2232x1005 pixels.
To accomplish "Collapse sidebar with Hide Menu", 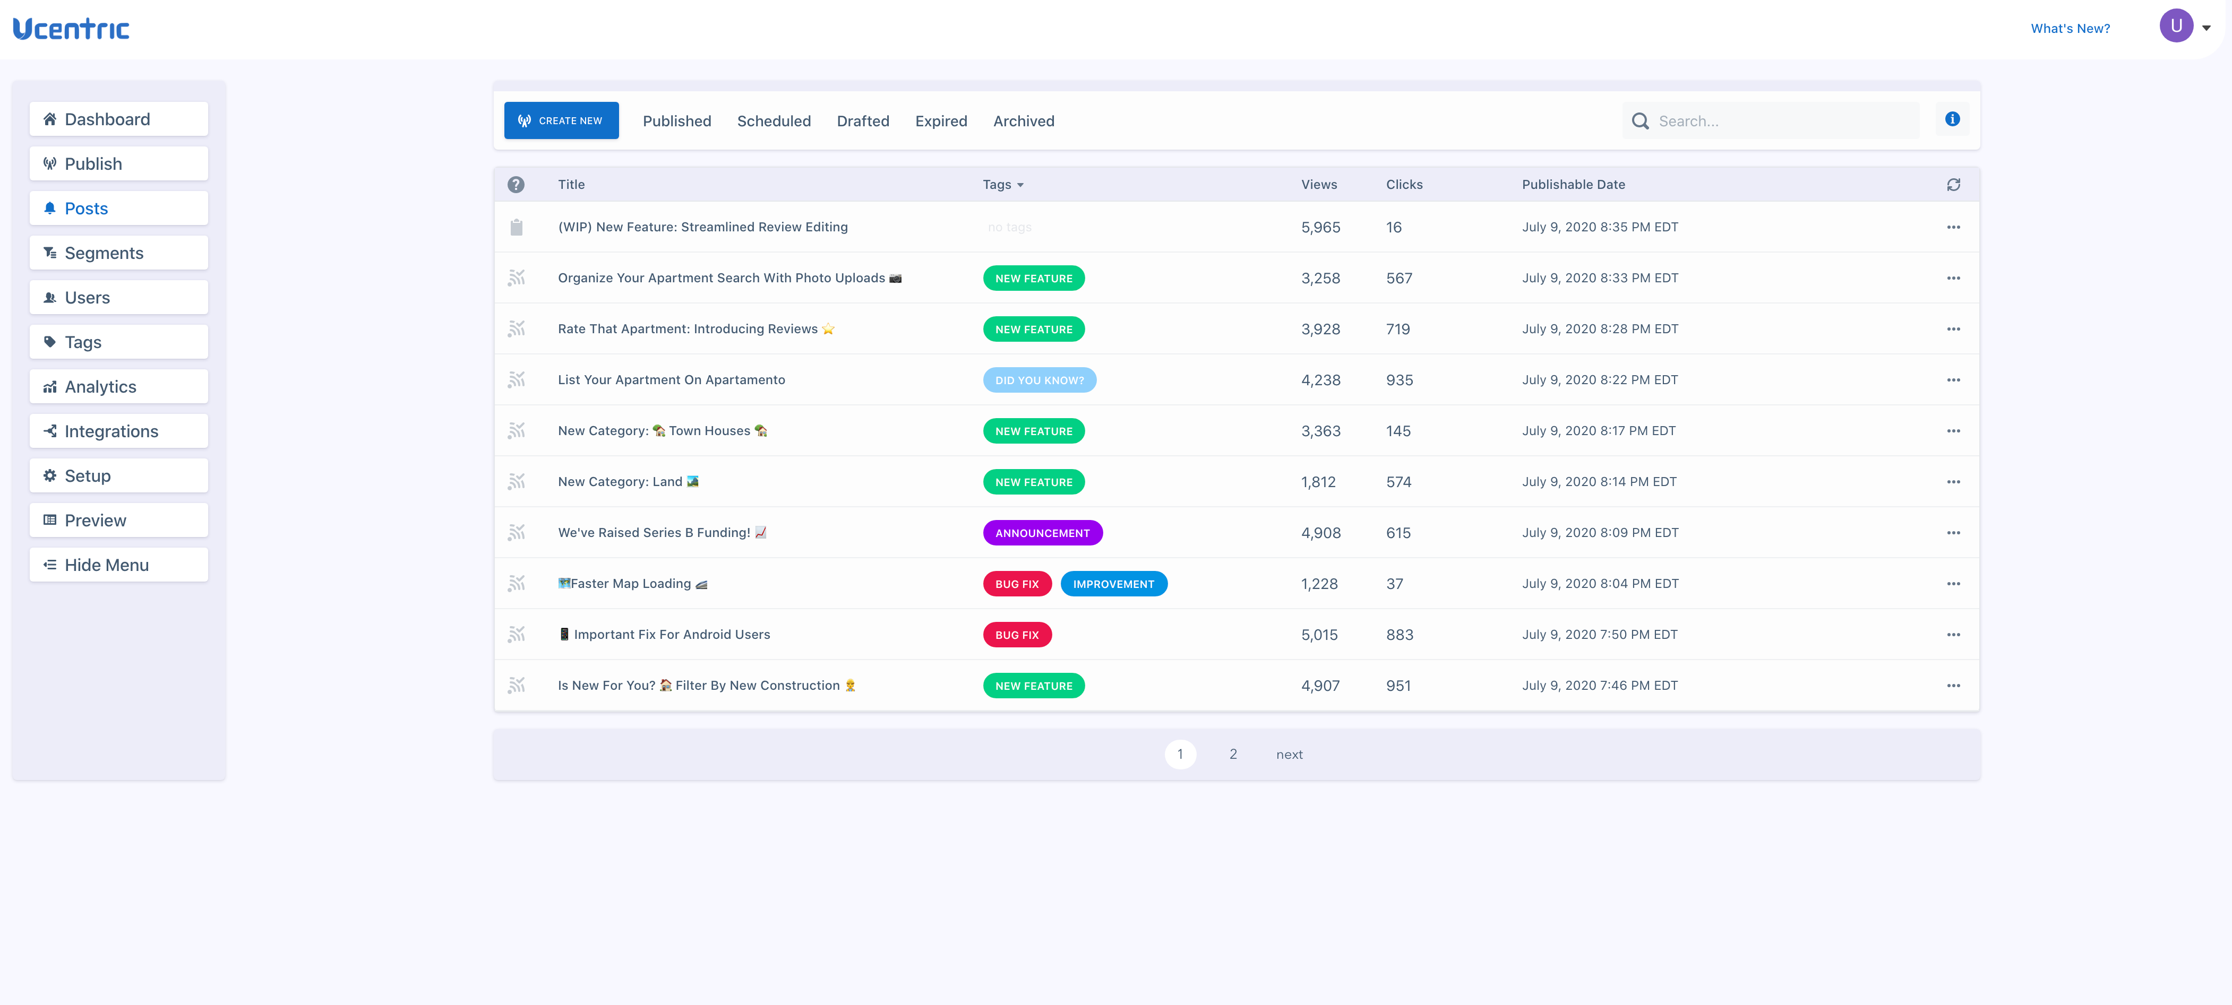I will [119, 565].
